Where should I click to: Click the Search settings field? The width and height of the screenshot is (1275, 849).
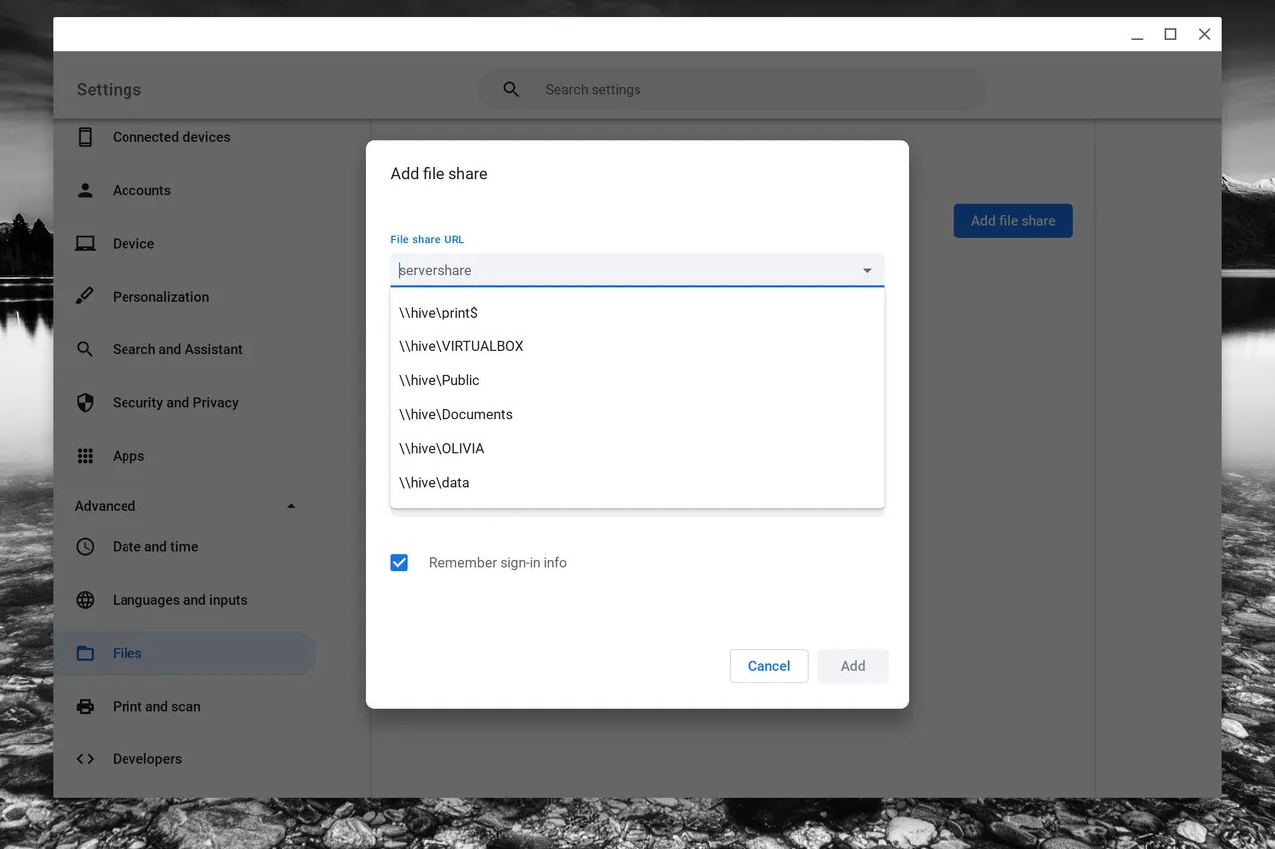tap(747, 90)
